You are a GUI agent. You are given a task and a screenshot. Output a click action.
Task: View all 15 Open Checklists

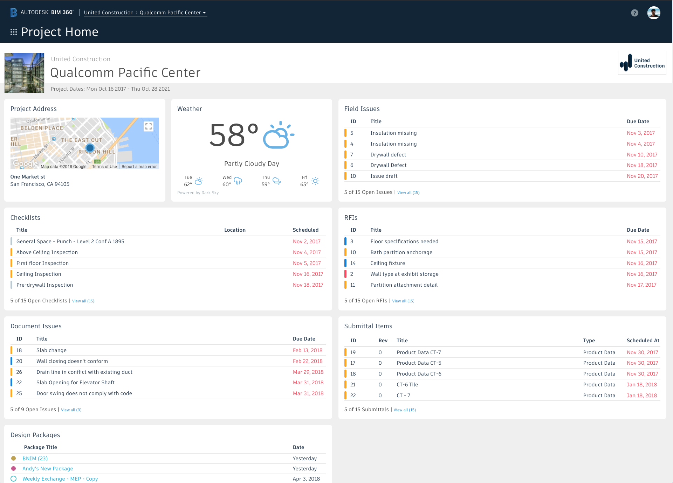pyautogui.click(x=83, y=301)
